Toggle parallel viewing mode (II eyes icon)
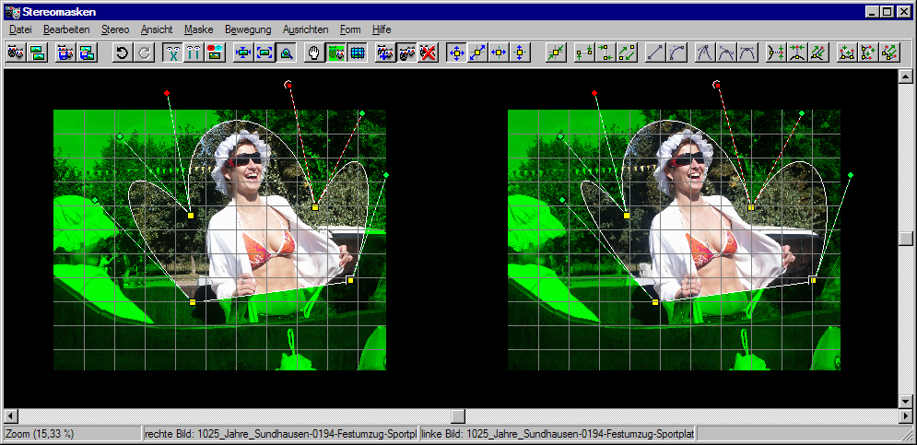This screenshot has height=445, width=917. 194,53
